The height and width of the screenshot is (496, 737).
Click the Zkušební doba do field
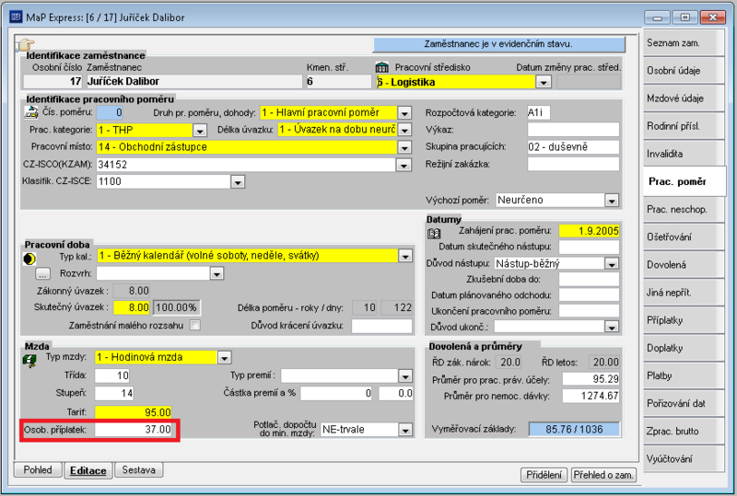click(589, 280)
